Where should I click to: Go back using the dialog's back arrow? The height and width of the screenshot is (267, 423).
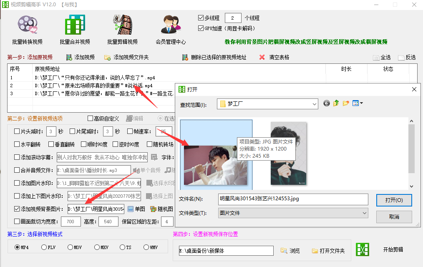click(326, 103)
